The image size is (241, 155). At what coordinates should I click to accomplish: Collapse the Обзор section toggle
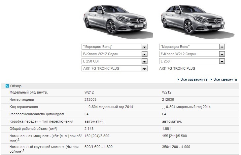pyautogui.click(x=7, y=86)
